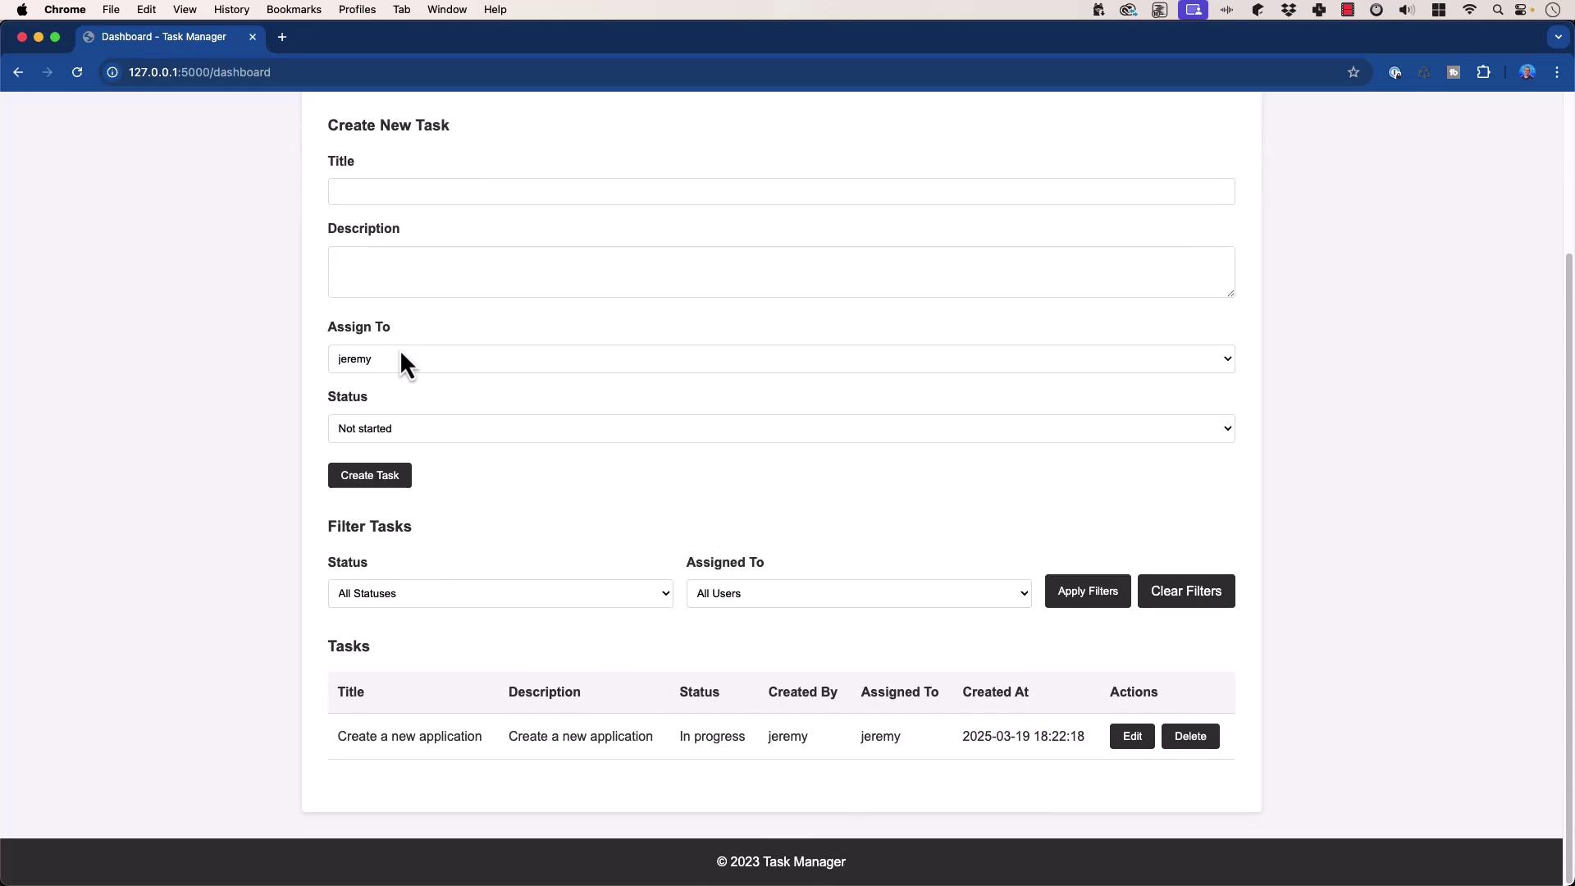The width and height of the screenshot is (1575, 886).
Task: Expand the Assign To dropdown
Action: click(780, 359)
